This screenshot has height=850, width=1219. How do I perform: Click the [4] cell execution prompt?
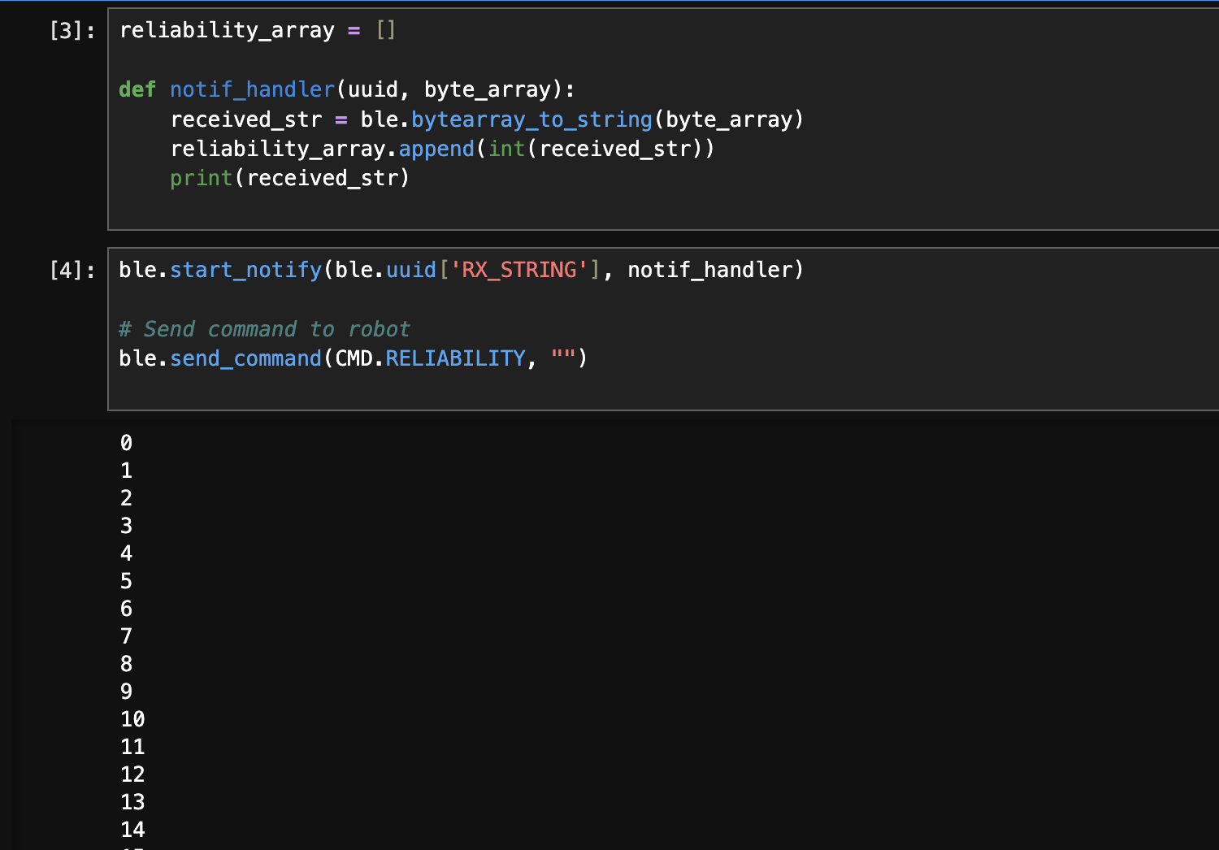(72, 271)
